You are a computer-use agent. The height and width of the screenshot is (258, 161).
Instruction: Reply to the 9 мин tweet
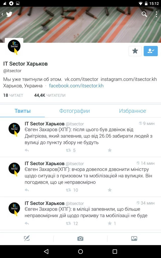[x=27, y=150]
